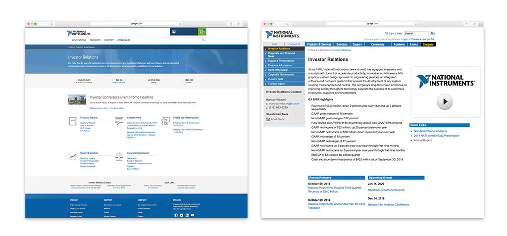Viewport: 507px width, 236px height.
Task: Open the marissa.vidaurri@ni.com email link
Action: (284, 103)
